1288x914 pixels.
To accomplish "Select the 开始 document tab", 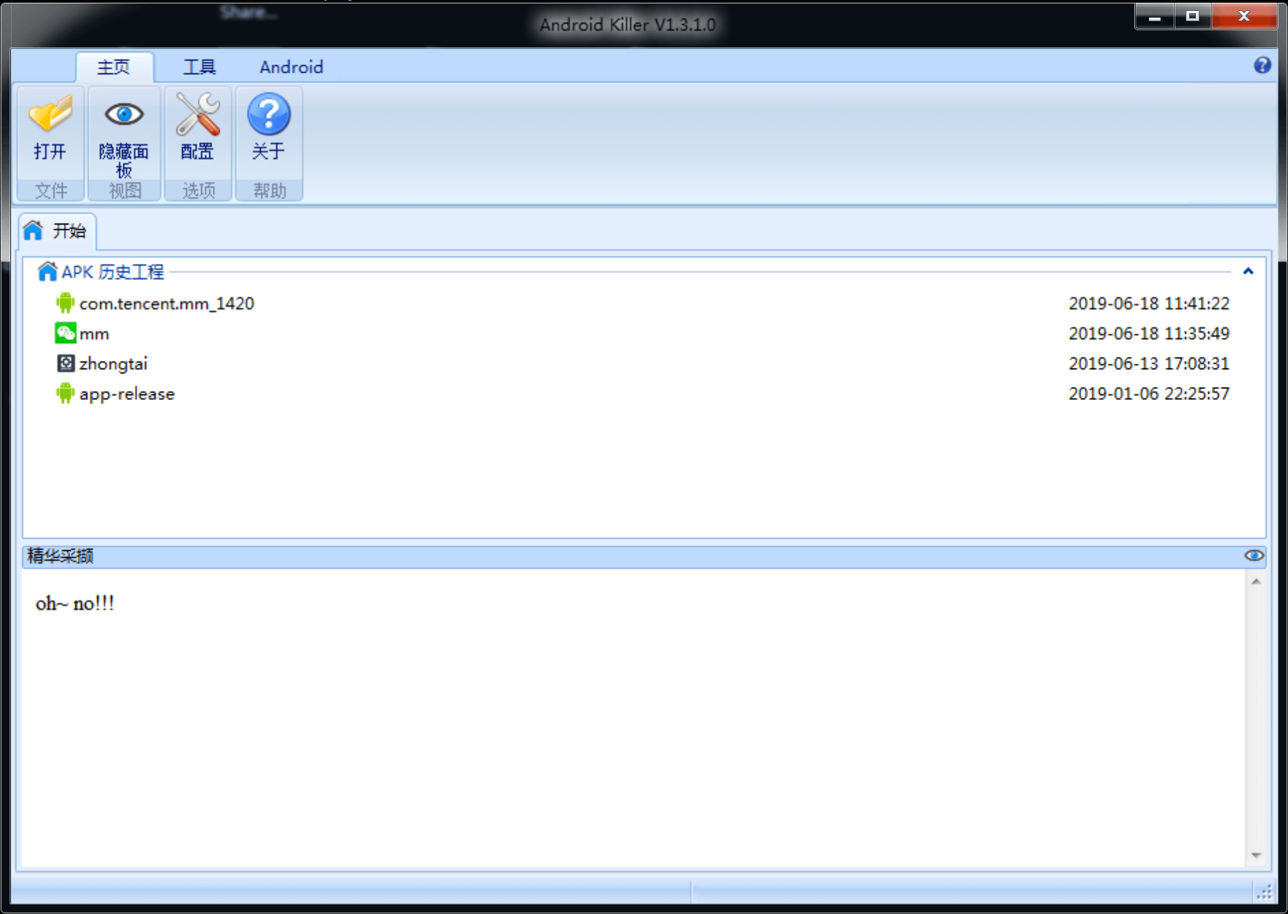I will 57,231.
